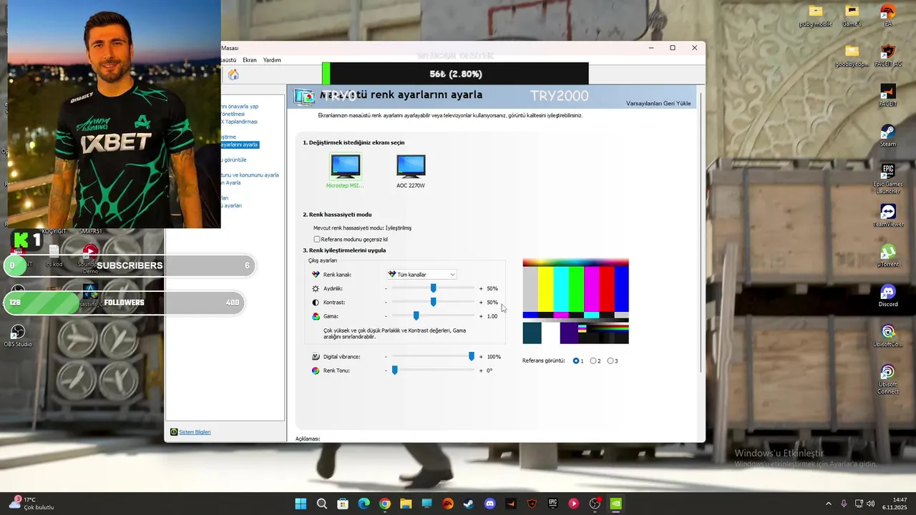Click the microphone icon in system tray
Image resolution: width=916 pixels, height=515 pixels.
point(844,504)
